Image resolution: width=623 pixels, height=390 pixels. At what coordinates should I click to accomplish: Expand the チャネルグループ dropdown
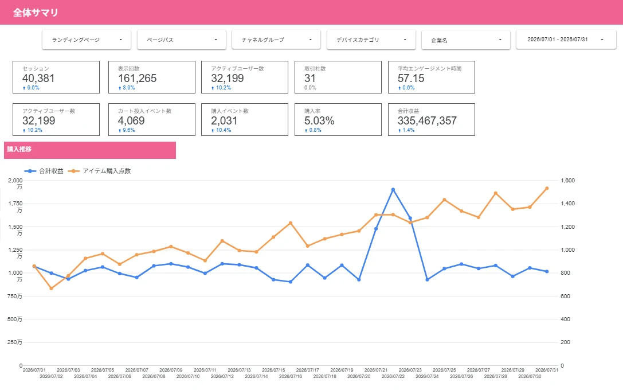click(x=276, y=40)
